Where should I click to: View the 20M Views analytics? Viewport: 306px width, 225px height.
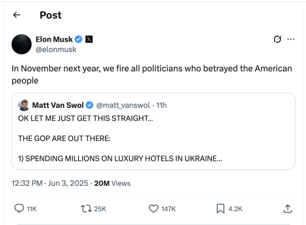click(112, 183)
